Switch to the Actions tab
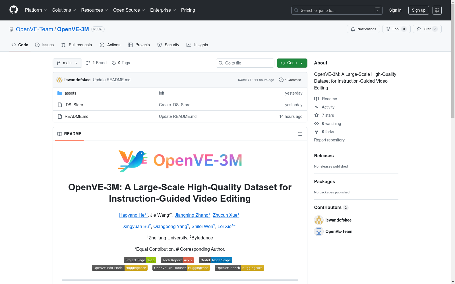The width and height of the screenshot is (455, 284). [x=110, y=45]
